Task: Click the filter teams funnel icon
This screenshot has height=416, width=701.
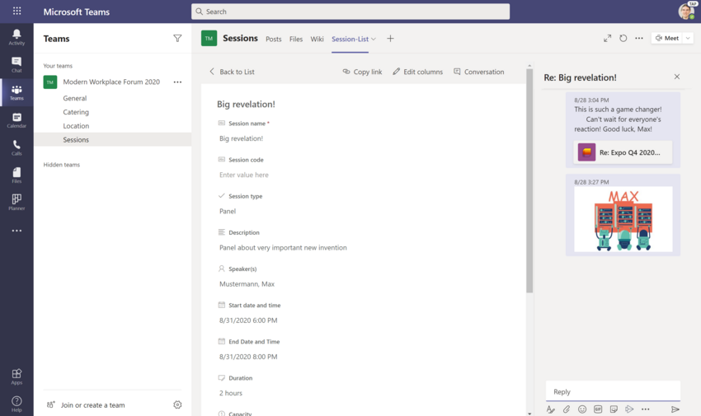Action: [x=177, y=39]
